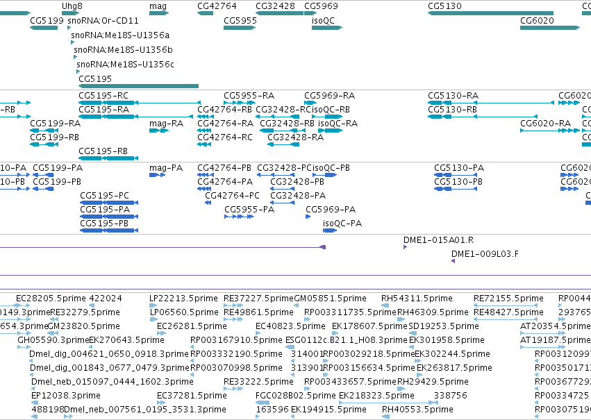Select the EK263817.5prime EST

(419, 375)
